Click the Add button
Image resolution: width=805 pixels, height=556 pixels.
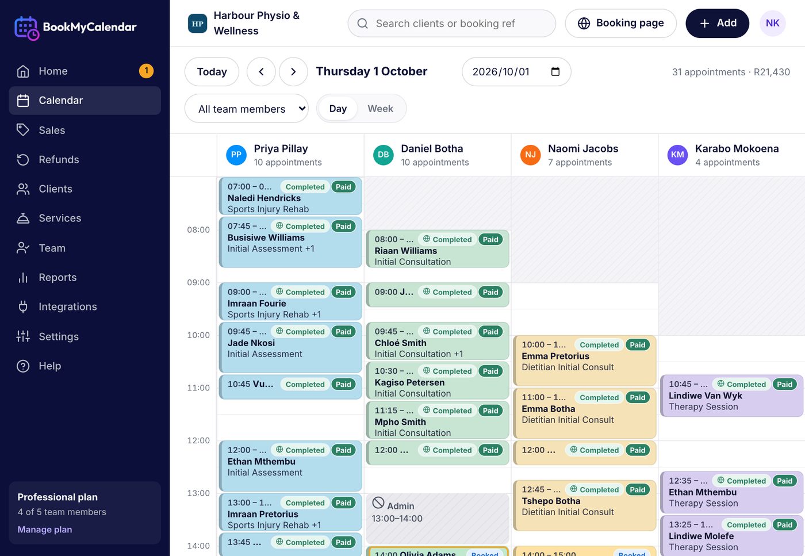[717, 23]
